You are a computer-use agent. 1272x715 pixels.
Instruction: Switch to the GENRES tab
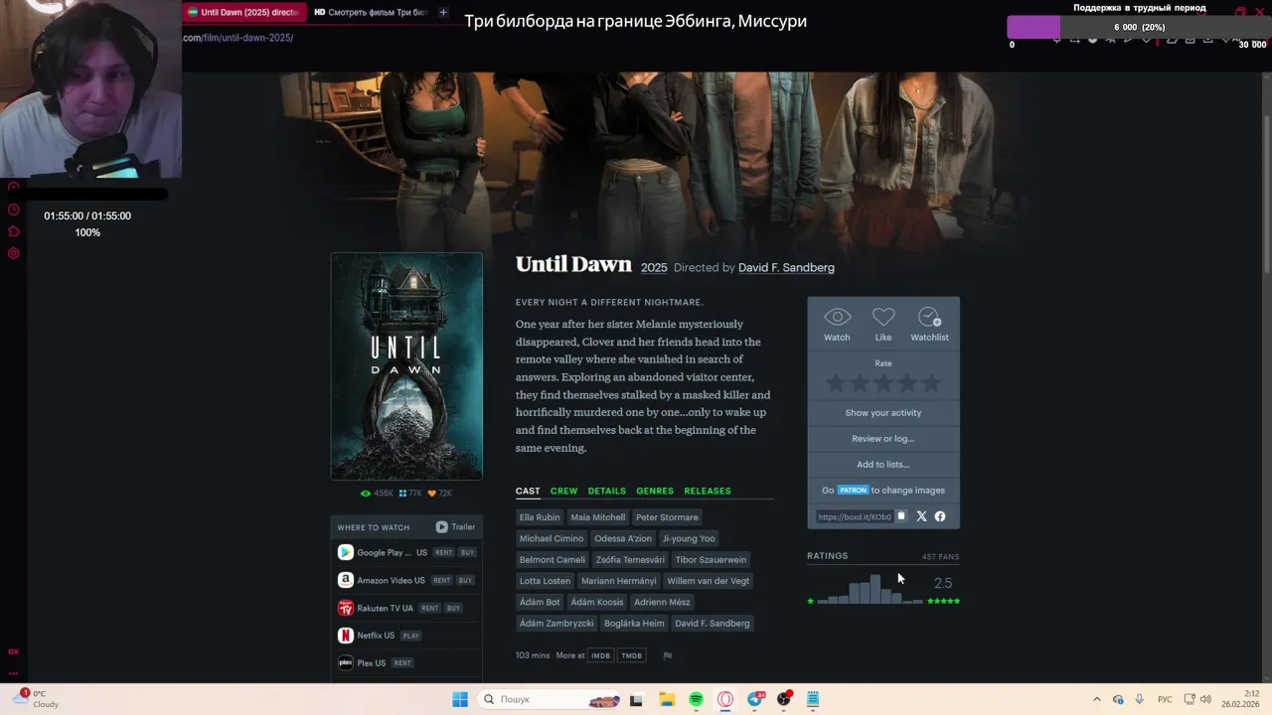[655, 491]
